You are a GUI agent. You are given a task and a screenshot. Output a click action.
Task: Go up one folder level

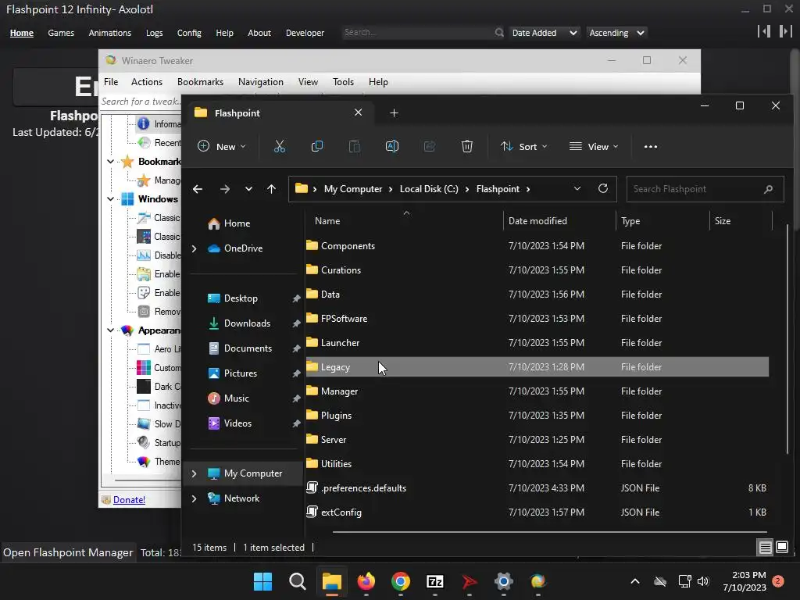(x=271, y=189)
